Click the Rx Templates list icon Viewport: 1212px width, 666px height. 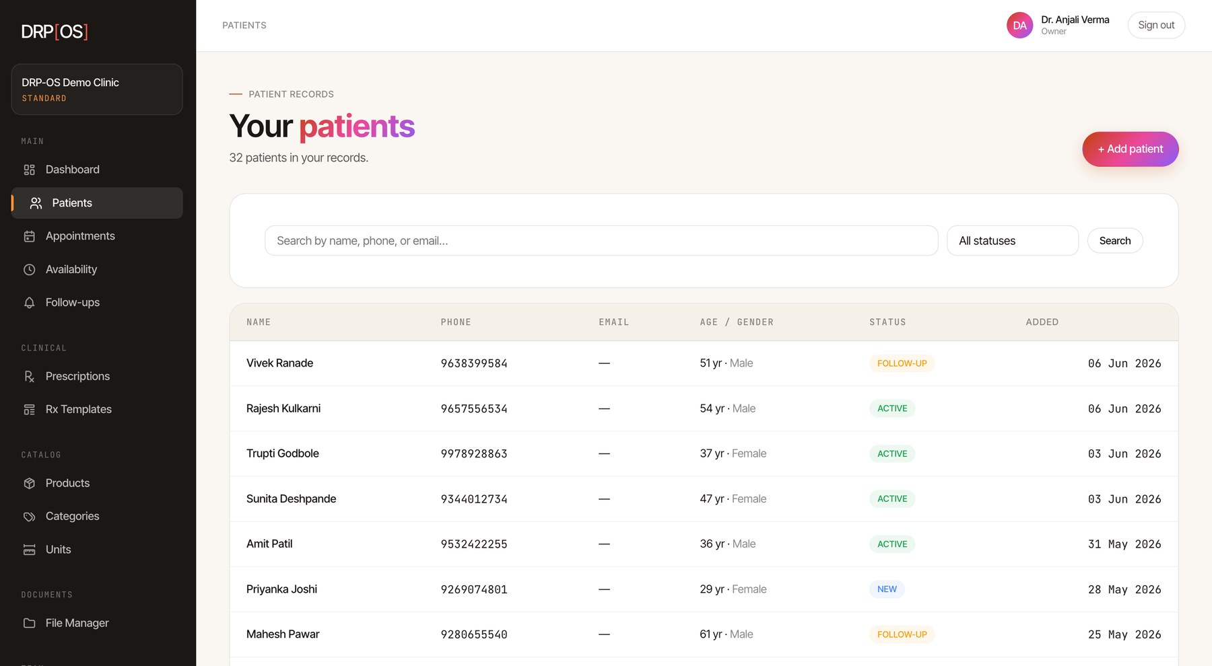29,410
